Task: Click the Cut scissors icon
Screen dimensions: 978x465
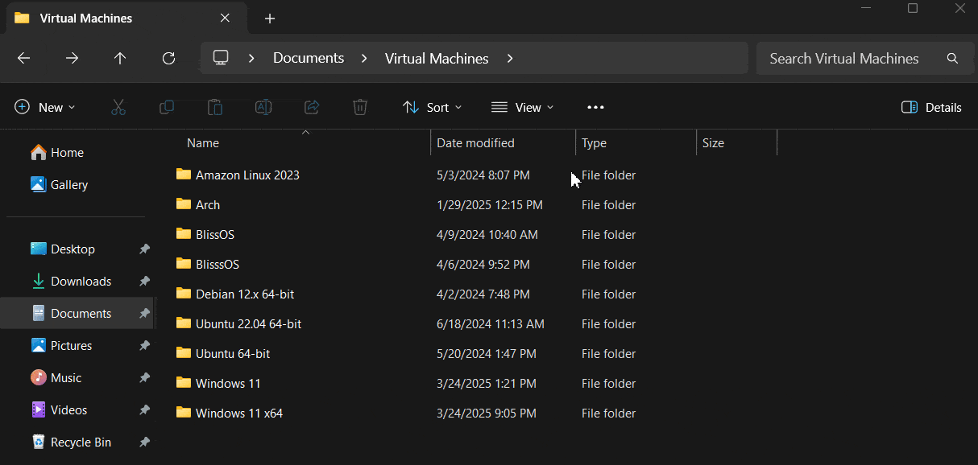Action: click(118, 107)
